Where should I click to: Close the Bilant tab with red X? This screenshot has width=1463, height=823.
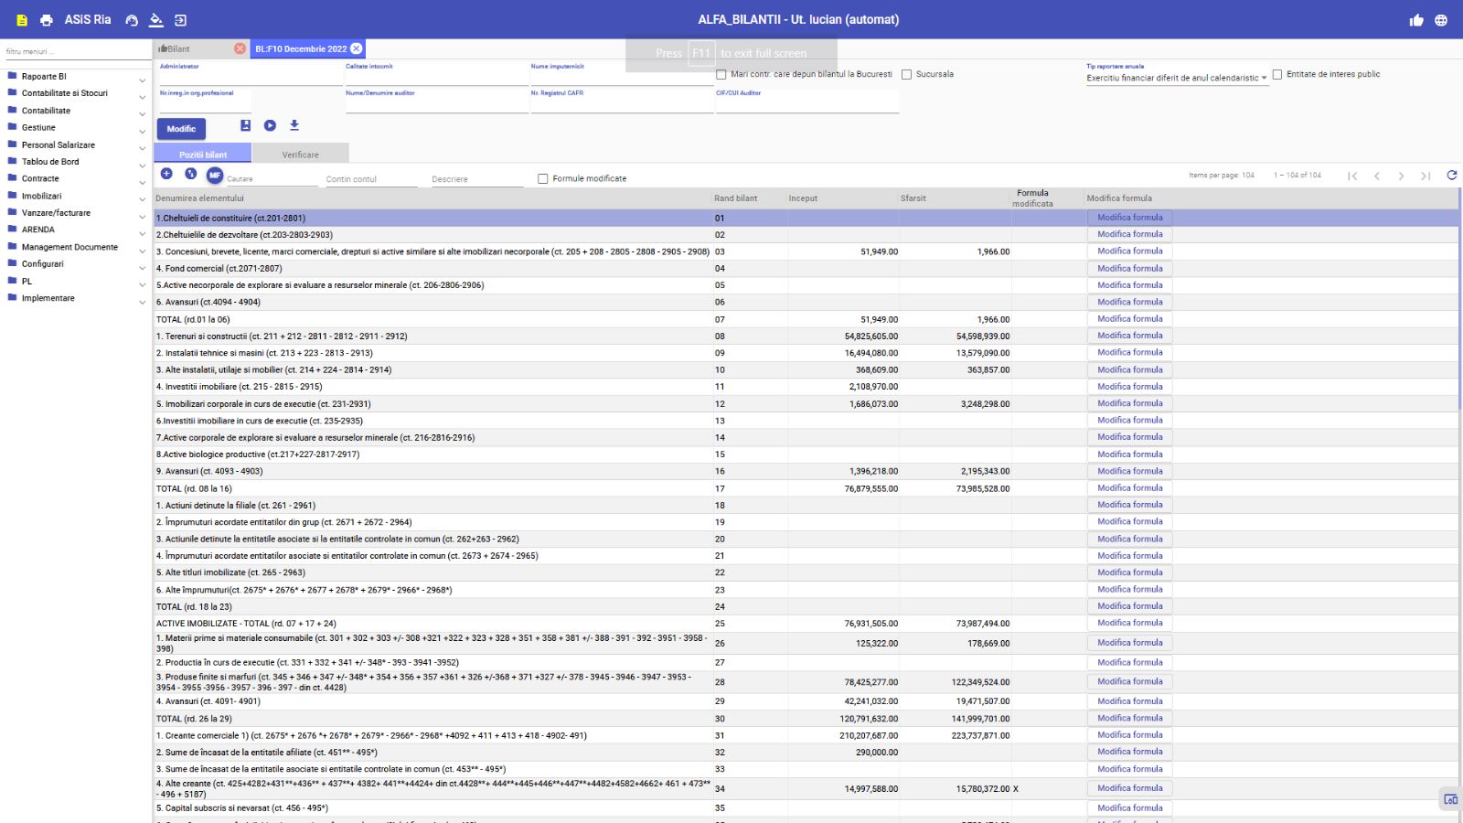pos(240,48)
